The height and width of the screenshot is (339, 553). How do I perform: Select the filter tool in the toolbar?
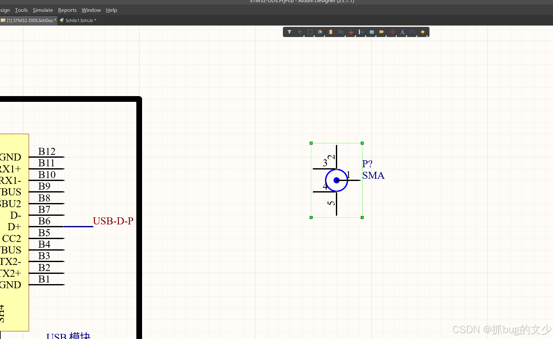290,32
